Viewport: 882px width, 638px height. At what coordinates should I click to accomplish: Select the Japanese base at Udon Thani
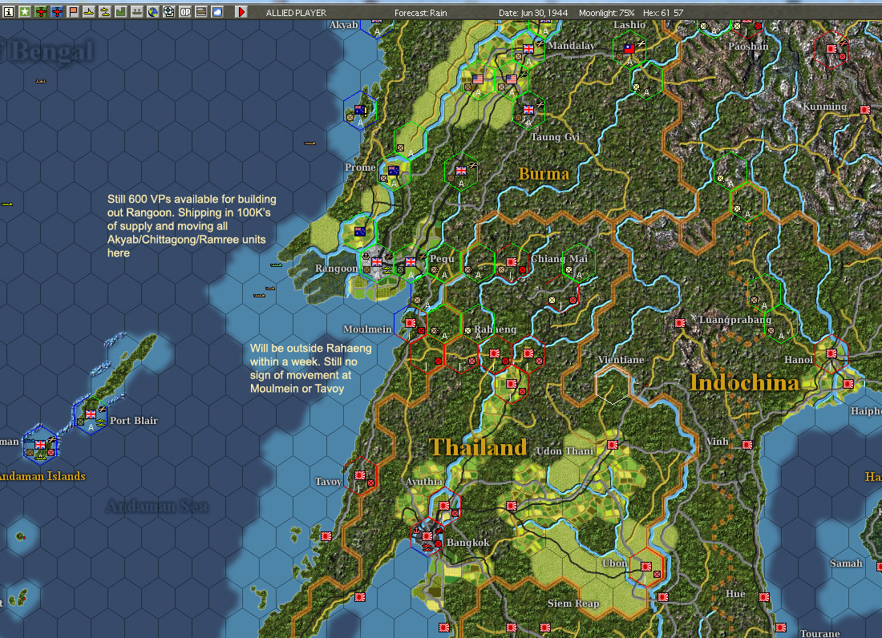coord(613,445)
